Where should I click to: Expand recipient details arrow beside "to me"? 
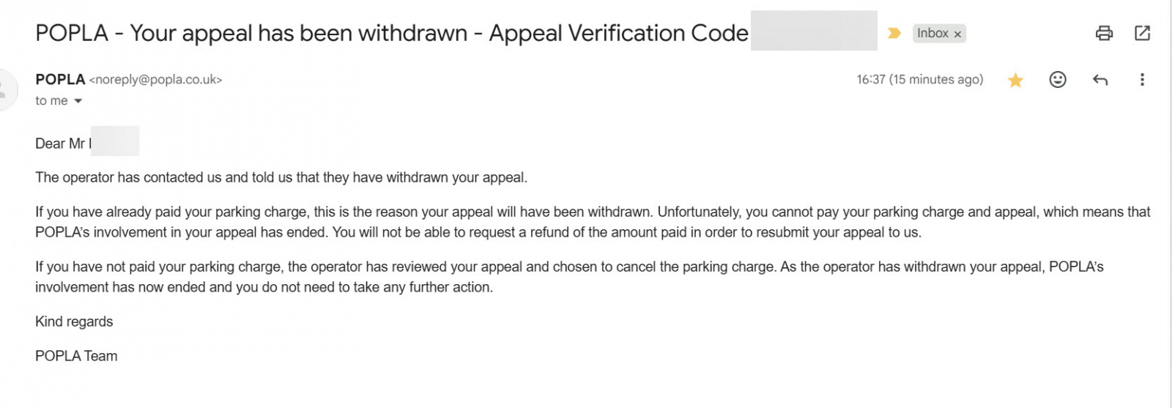(78, 101)
